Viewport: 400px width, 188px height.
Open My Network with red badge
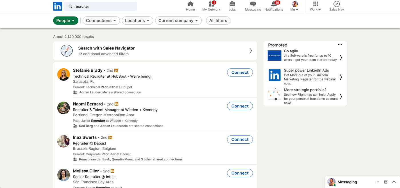coord(211,6)
